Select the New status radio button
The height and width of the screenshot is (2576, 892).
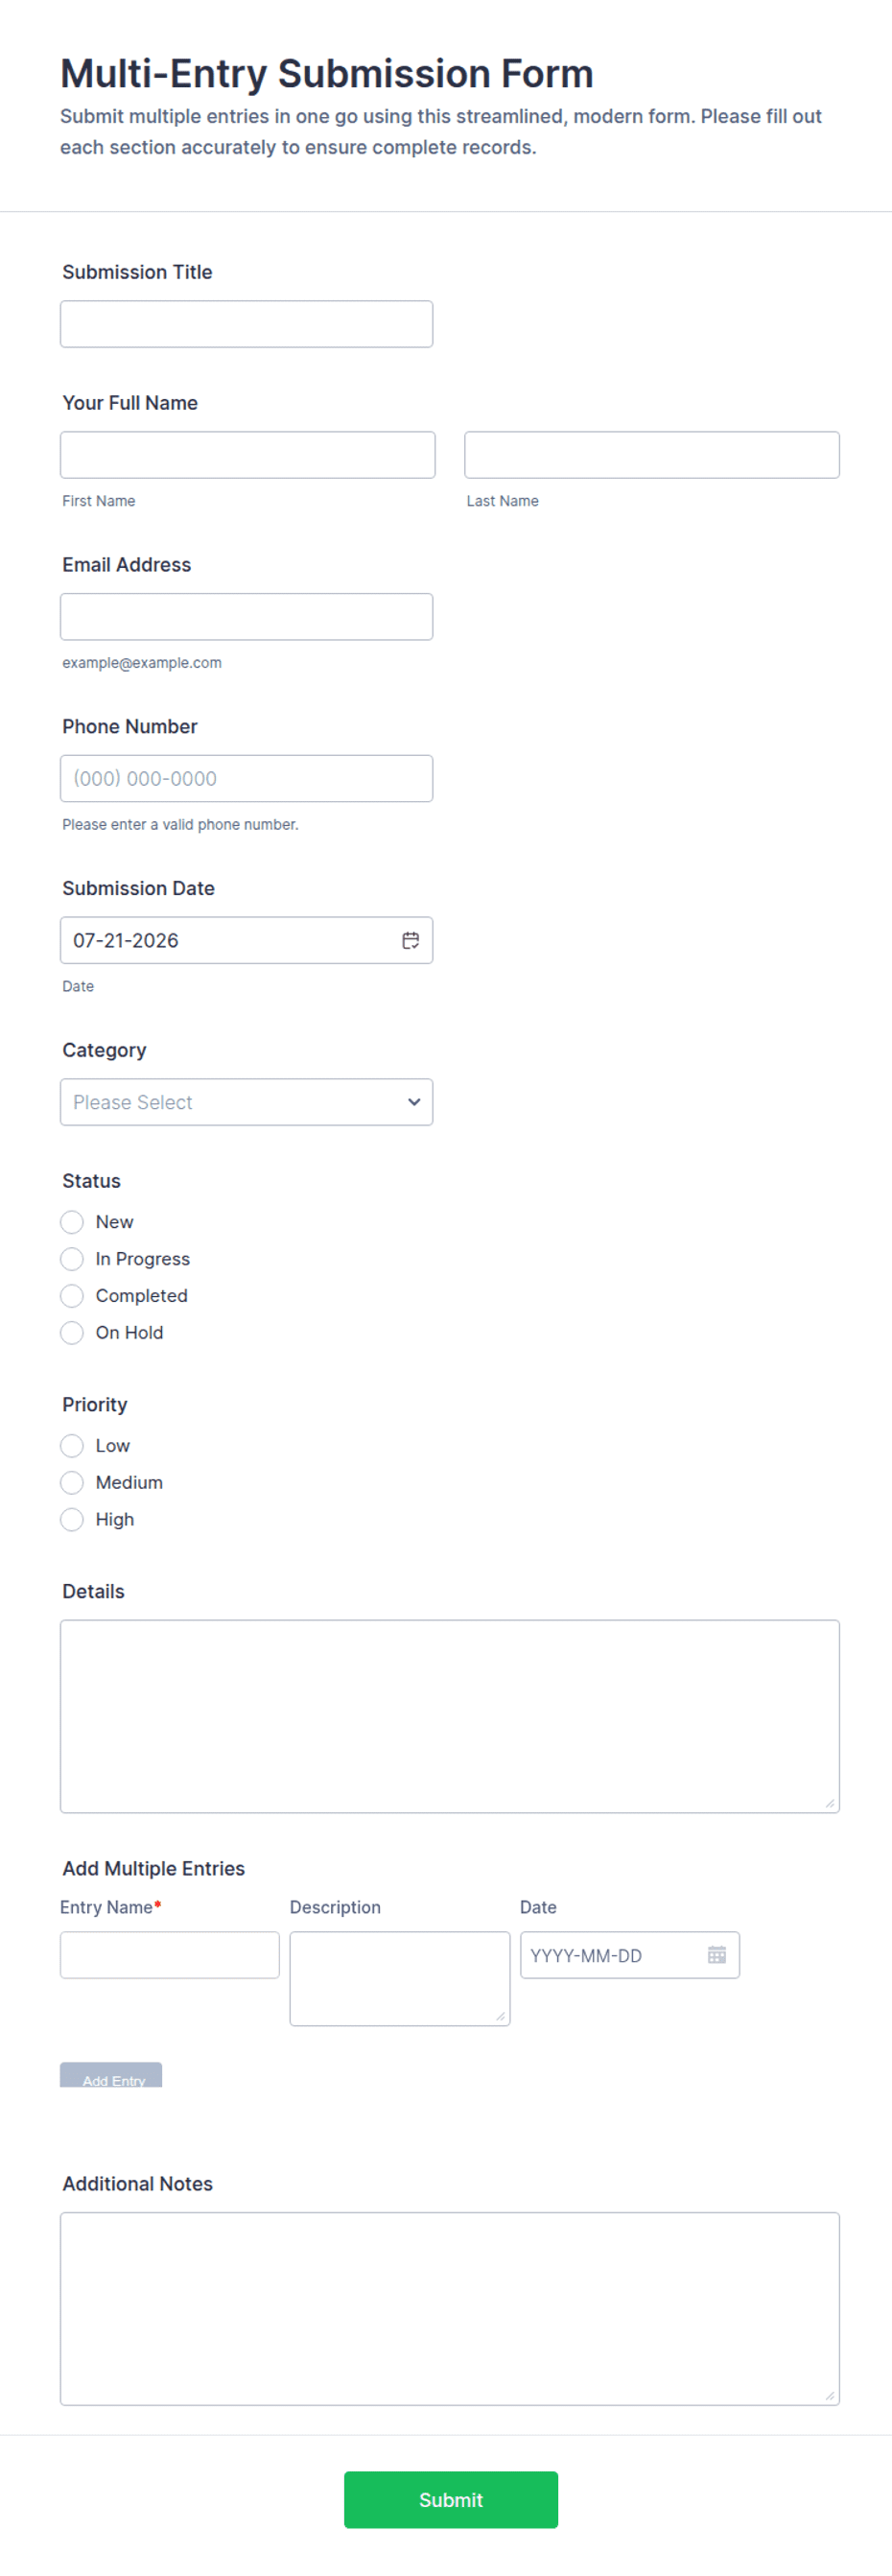[72, 1222]
